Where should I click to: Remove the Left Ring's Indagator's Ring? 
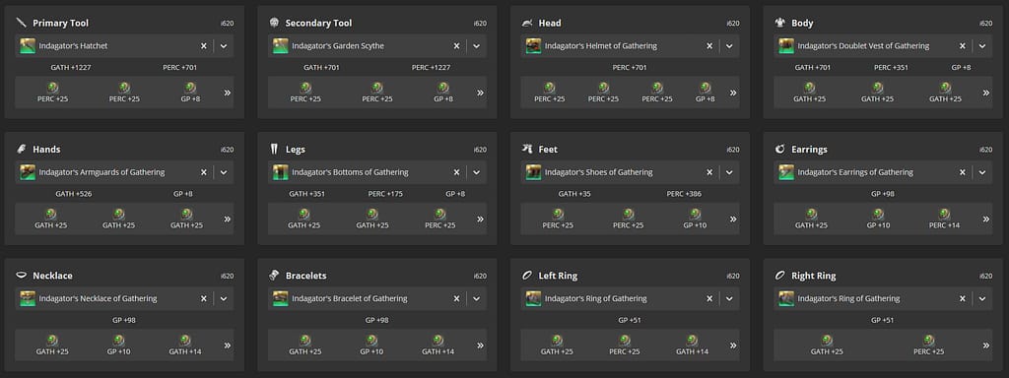[709, 299]
